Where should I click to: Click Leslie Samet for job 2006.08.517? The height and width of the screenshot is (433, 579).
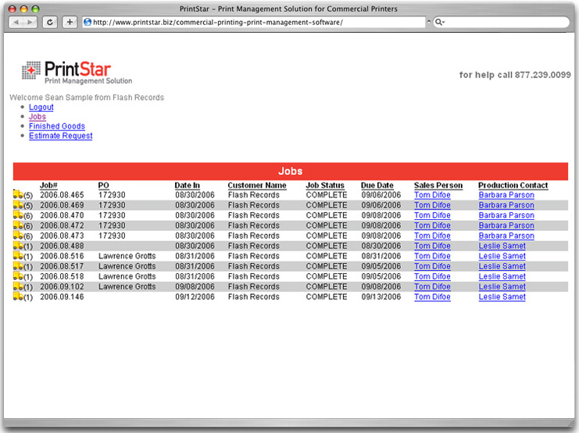502,266
